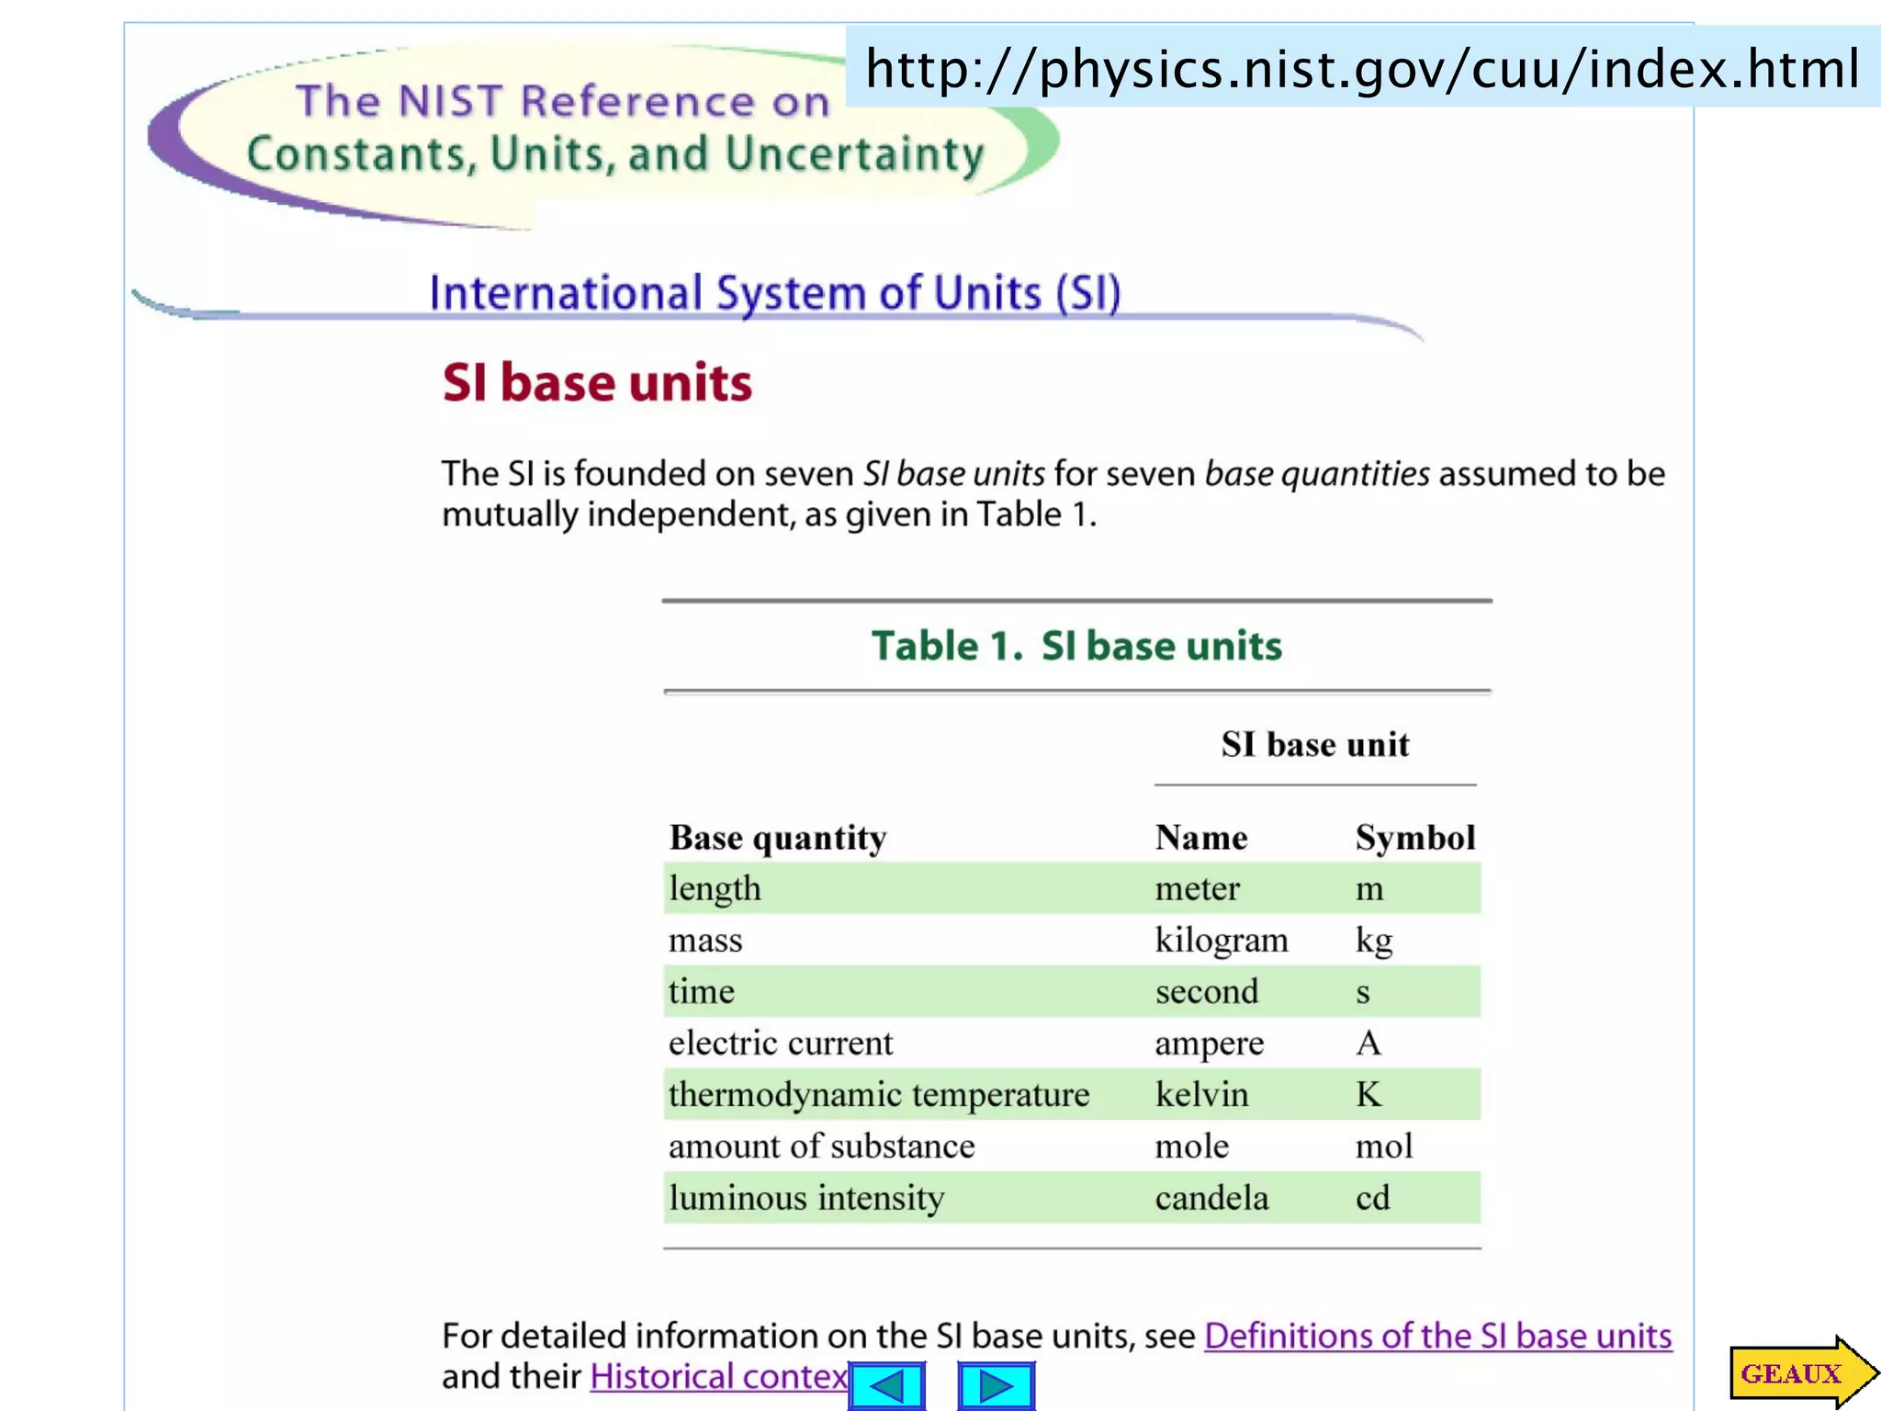Click the Table 1 SI base units title
Screen dimensions: 1881x1411
coord(1076,646)
